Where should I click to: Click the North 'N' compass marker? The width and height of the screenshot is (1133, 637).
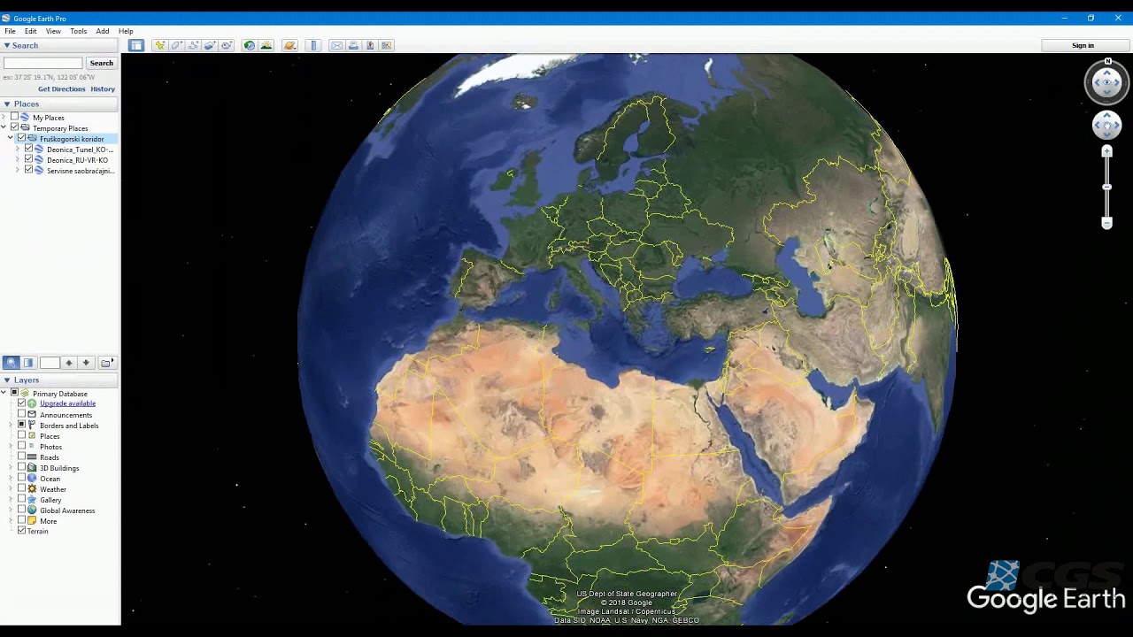coord(1108,62)
